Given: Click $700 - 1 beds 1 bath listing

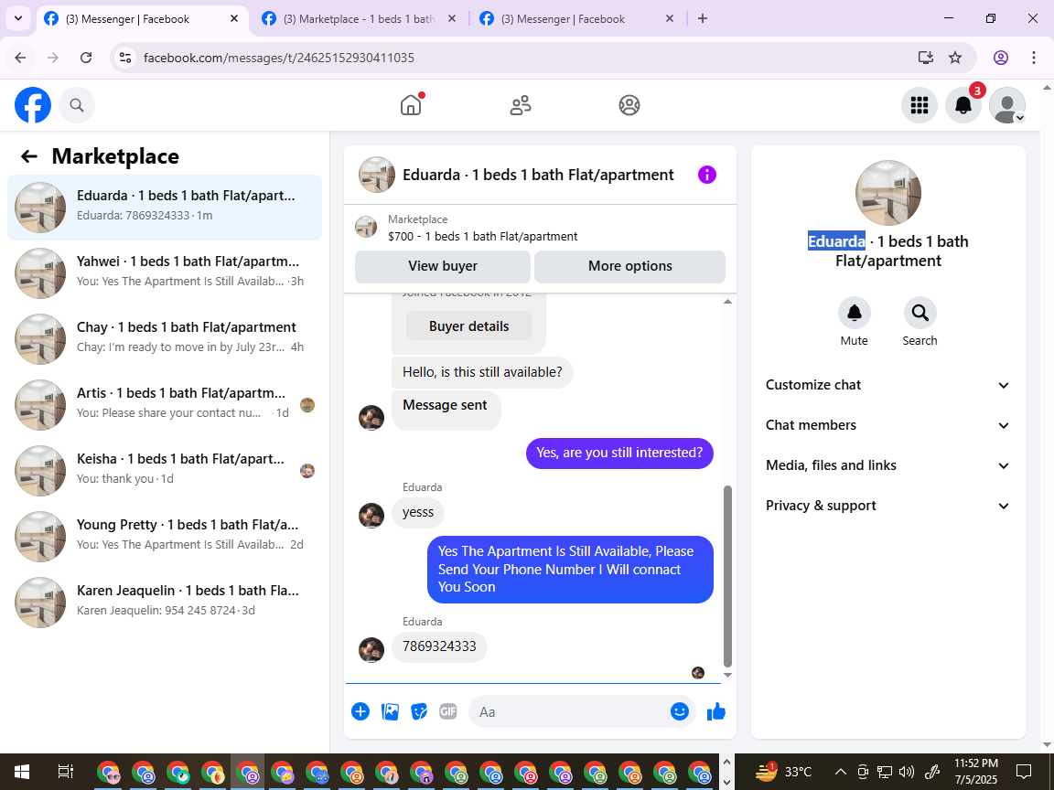Looking at the screenshot, I should (483, 237).
